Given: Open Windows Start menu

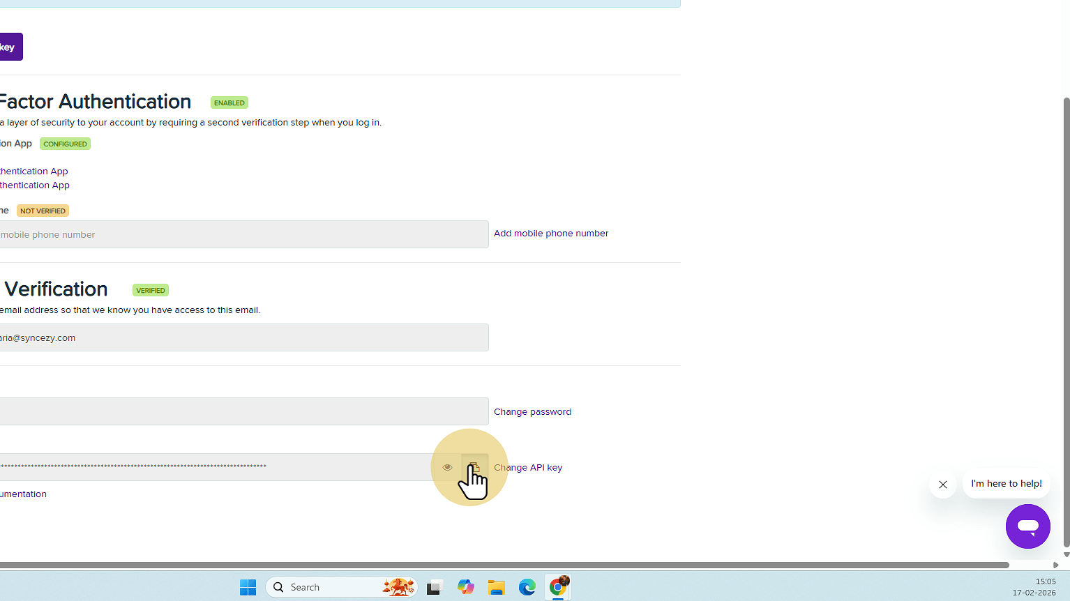Looking at the screenshot, I should click(248, 587).
